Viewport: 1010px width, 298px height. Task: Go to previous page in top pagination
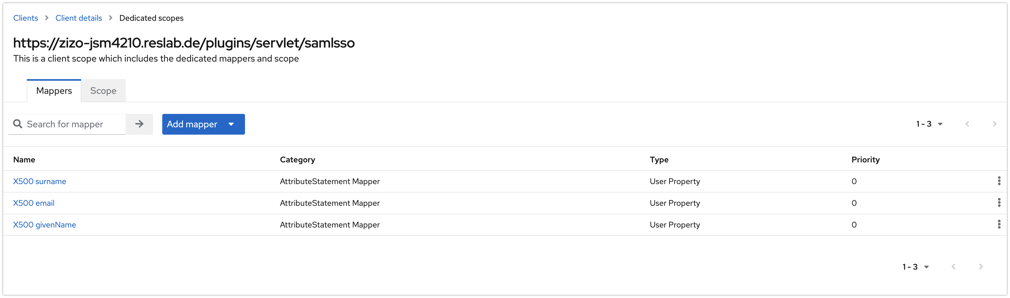(967, 124)
